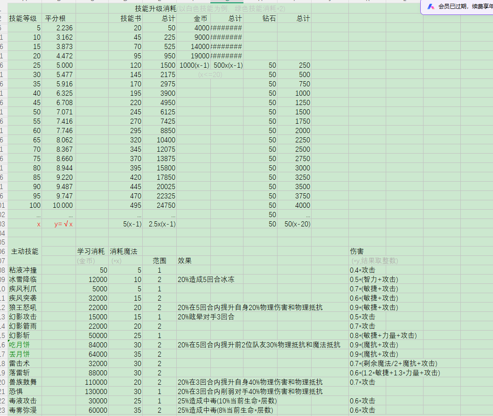The height and width of the screenshot is (416, 493).
Task: Select the damage formula 0.7*(剩余魔法/2+魔抗+攻击)
Action: pyautogui.click(x=393, y=364)
